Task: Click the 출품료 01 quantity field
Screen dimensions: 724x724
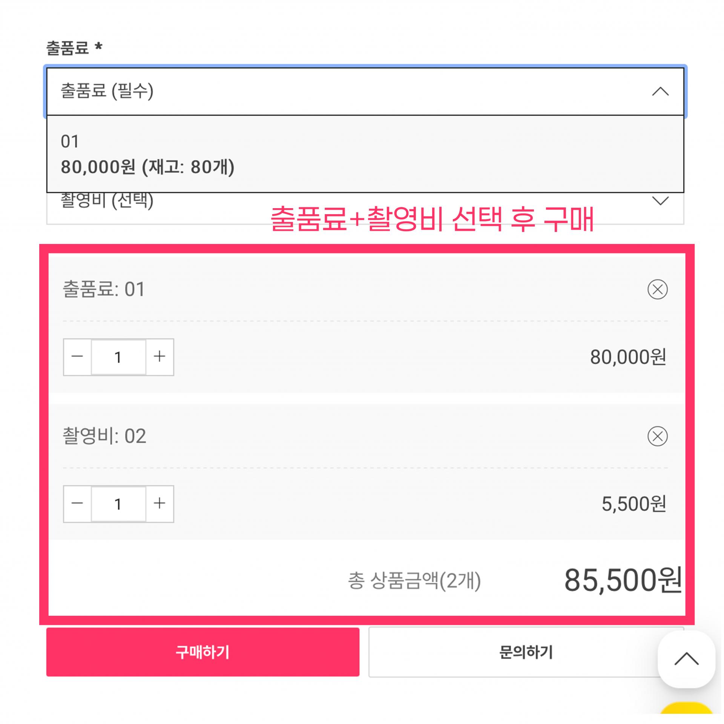Action: tap(118, 357)
